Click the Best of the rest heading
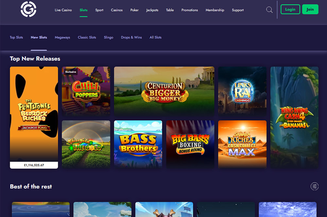This screenshot has height=217, width=327. (x=31, y=186)
